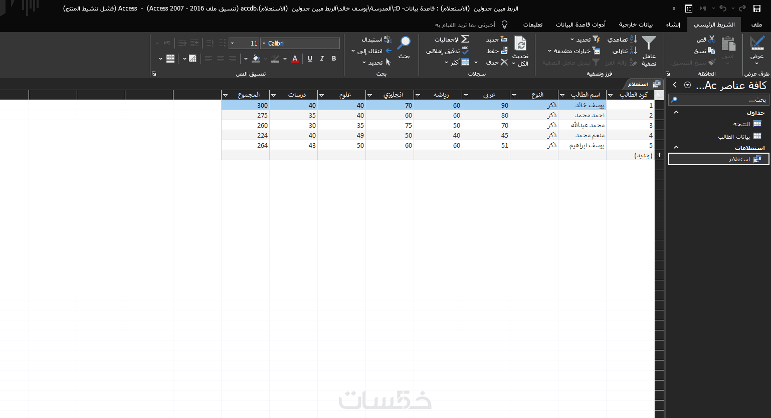Select the استعلام query in navigation pane
The image size is (771, 418).
pos(719,159)
